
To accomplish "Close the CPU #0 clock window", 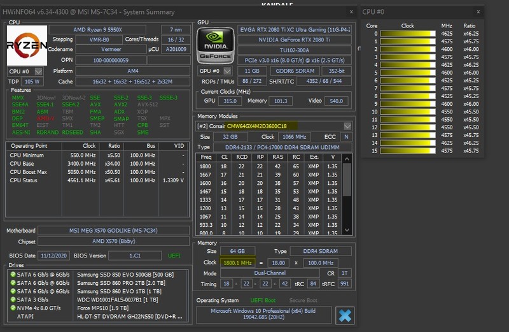I will tap(478, 11).
